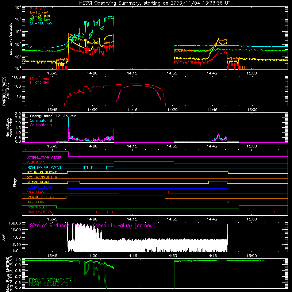292x292 pixels.
Task: Click the HESSI Observing Summary title
Action: [x=154, y=3]
